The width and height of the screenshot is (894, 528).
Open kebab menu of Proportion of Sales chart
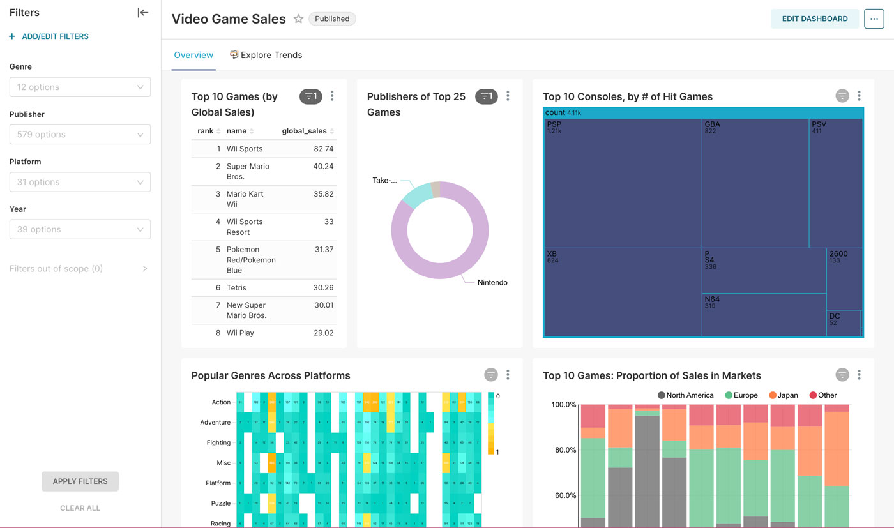(859, 375)
